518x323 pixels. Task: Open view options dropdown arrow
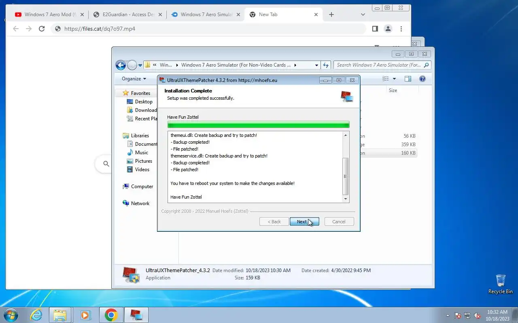[x=394, y=79]
